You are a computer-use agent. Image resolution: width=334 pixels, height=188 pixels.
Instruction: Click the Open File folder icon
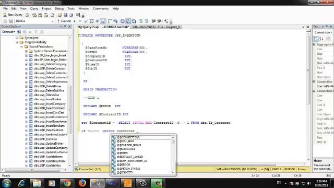tap(60, 15)
